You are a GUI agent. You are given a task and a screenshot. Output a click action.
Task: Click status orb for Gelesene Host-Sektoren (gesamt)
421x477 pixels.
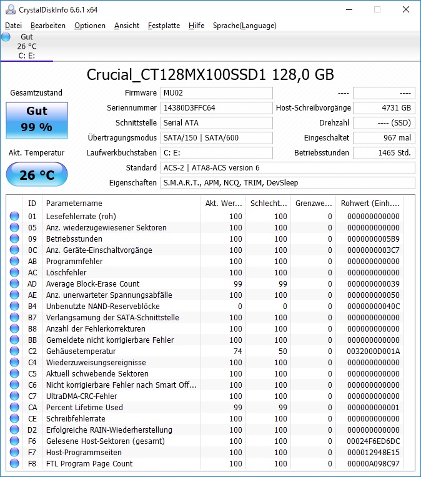pyautogui.click(x=14, y=441)
